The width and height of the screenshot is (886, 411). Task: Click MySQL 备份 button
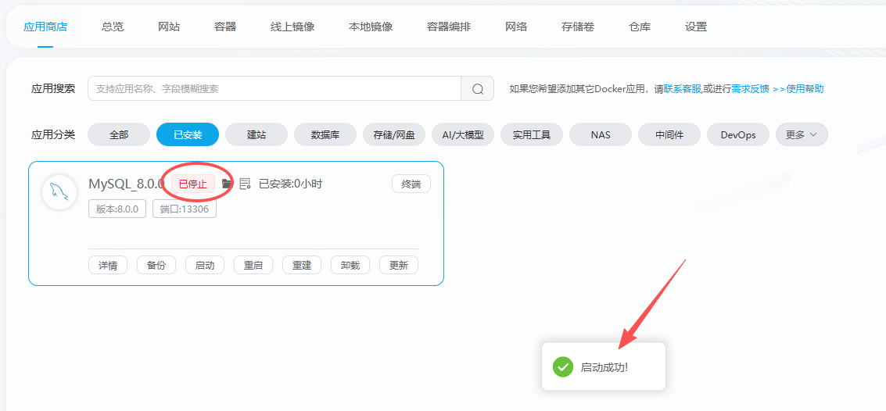click(156, 265)
